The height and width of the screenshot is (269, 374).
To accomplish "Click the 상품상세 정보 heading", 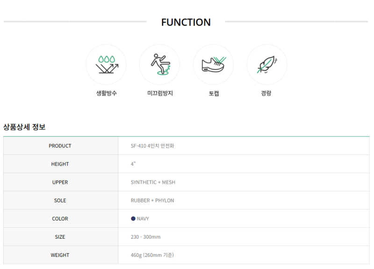I will pyautogui.click(x=24, y=127).
